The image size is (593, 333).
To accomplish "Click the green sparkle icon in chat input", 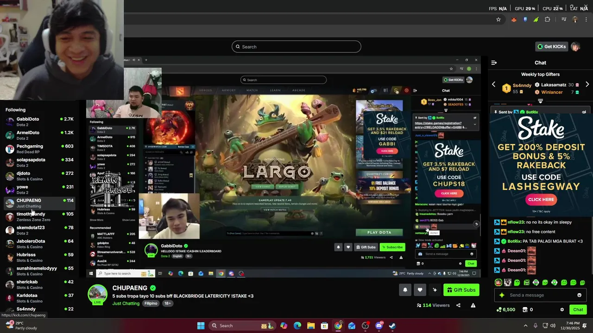I will click(502, 295).
